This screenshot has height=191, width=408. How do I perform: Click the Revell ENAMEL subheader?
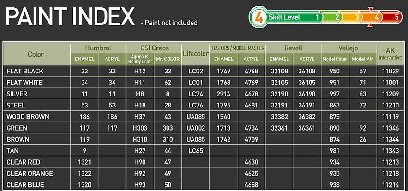coord(279,59)
